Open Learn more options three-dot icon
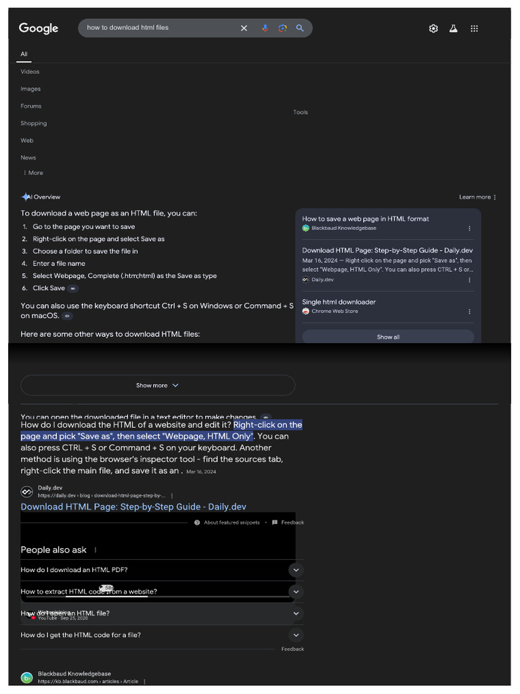Image resolution: width=520 pixels, height=694 pixels. pyautogui.click(x=495, y=197)
